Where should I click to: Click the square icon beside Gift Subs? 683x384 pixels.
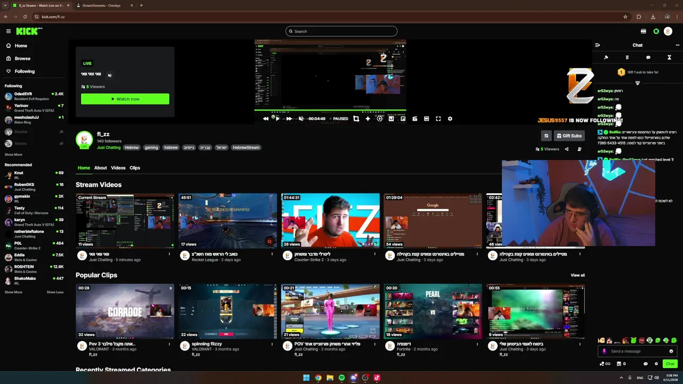click(x=546, y=136)
